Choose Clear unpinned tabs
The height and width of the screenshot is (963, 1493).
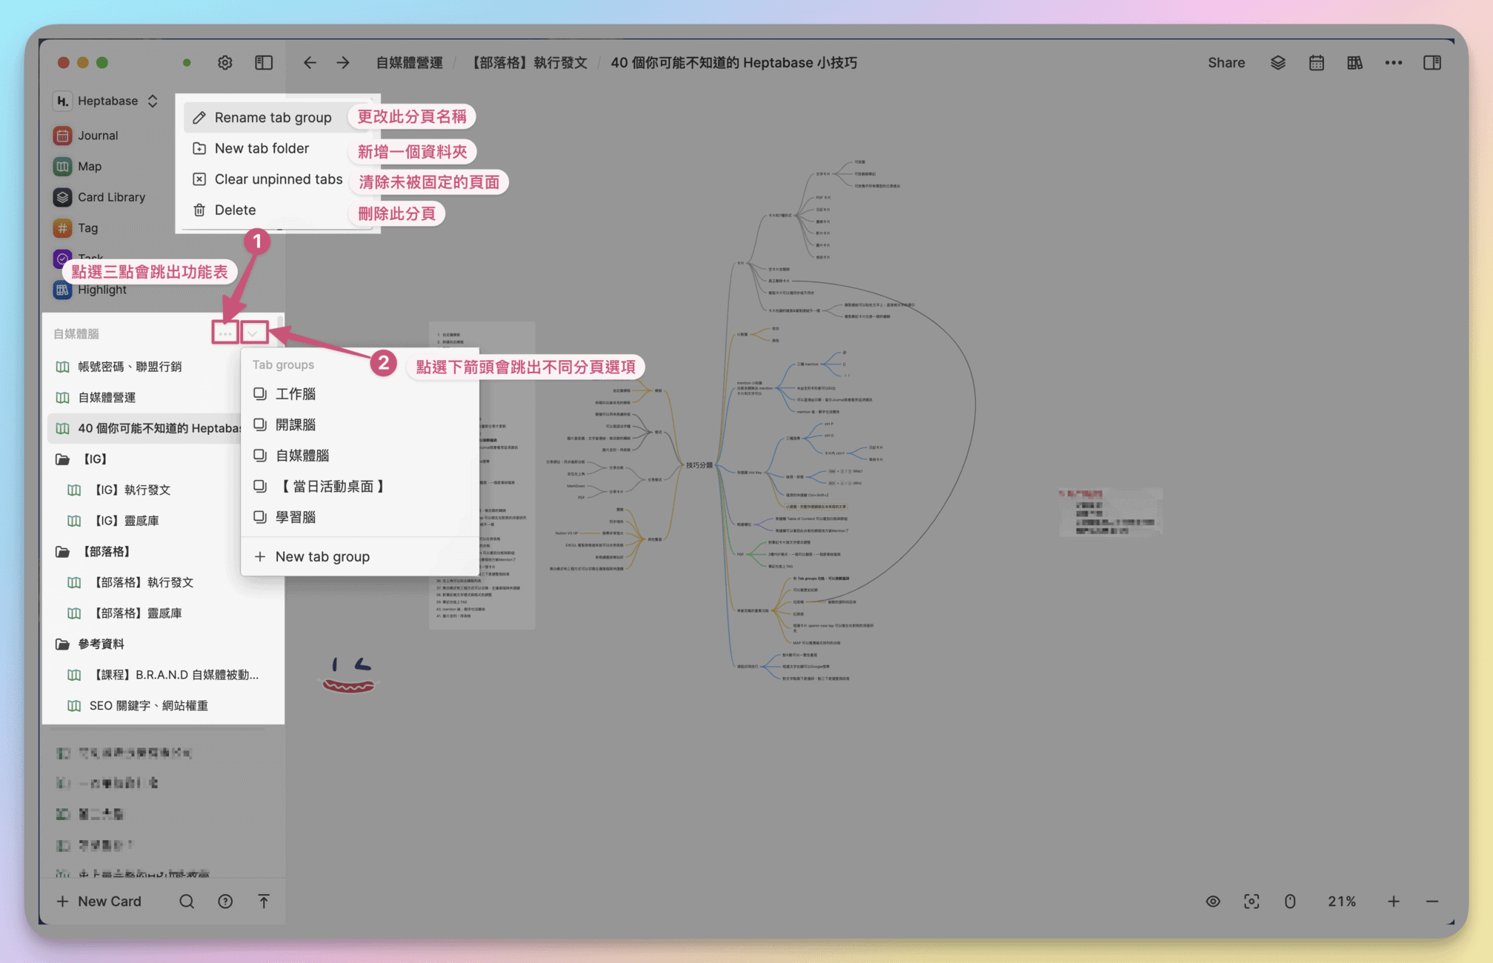(x=278, y=179)
